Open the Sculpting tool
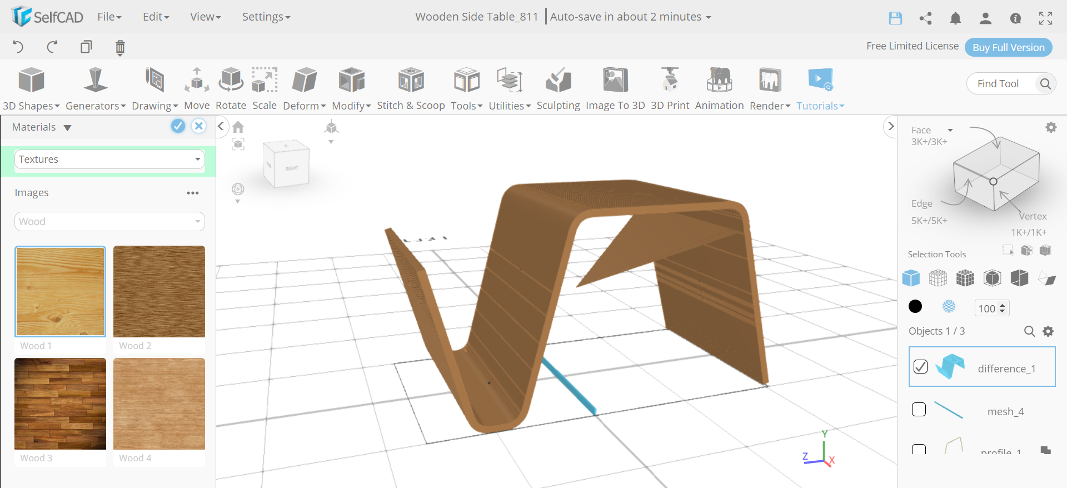The width and height of the screenshot is (1067, 488). pyautogui.click(x=558, y=89)
